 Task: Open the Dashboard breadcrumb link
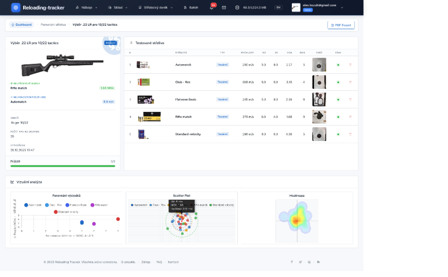click(21, 25)
